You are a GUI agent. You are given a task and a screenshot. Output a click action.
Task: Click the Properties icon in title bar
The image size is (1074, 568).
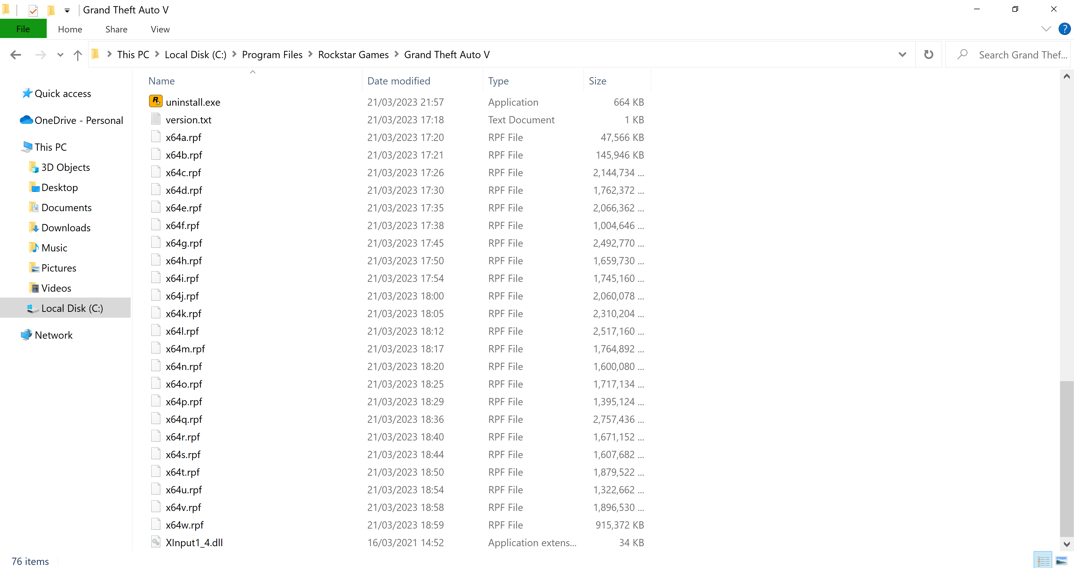pos(33,10)
